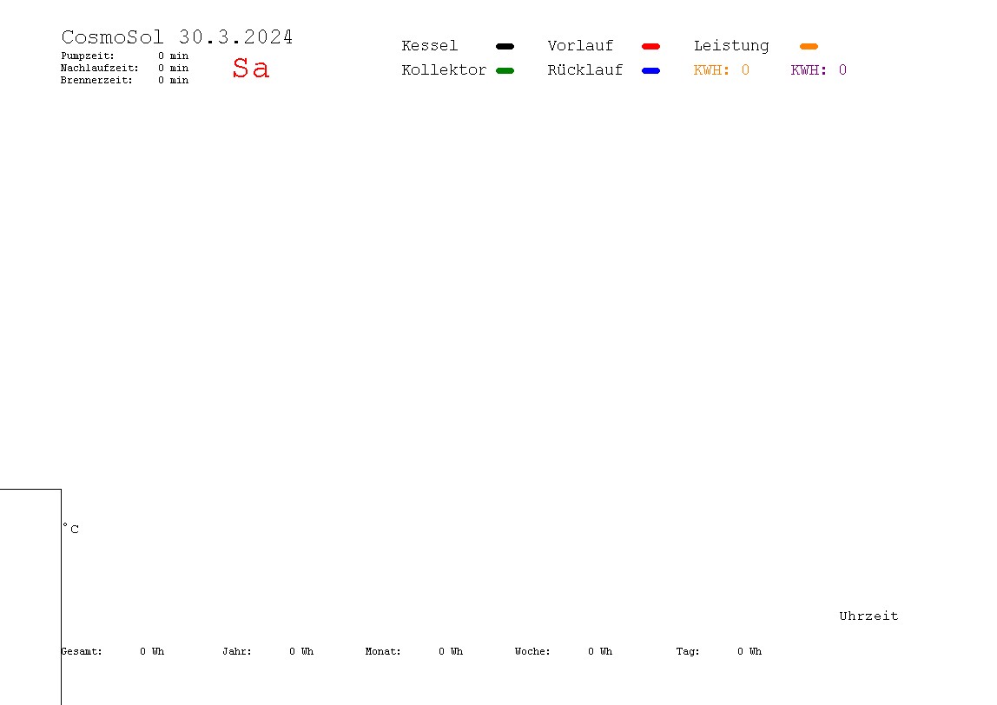Click the Pumpzeit minutes readout
997x705 pixels.
tap(173, 56)
